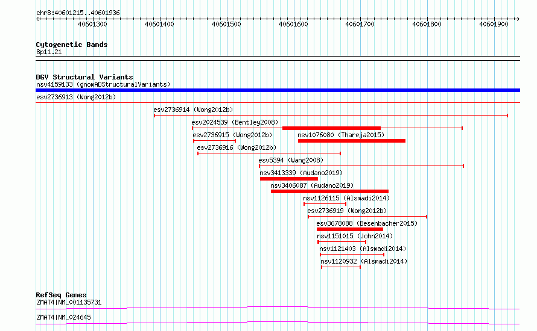
Task: Click the nsv4159133 gnomAD blue variant bar
Action: pos(278,90)
